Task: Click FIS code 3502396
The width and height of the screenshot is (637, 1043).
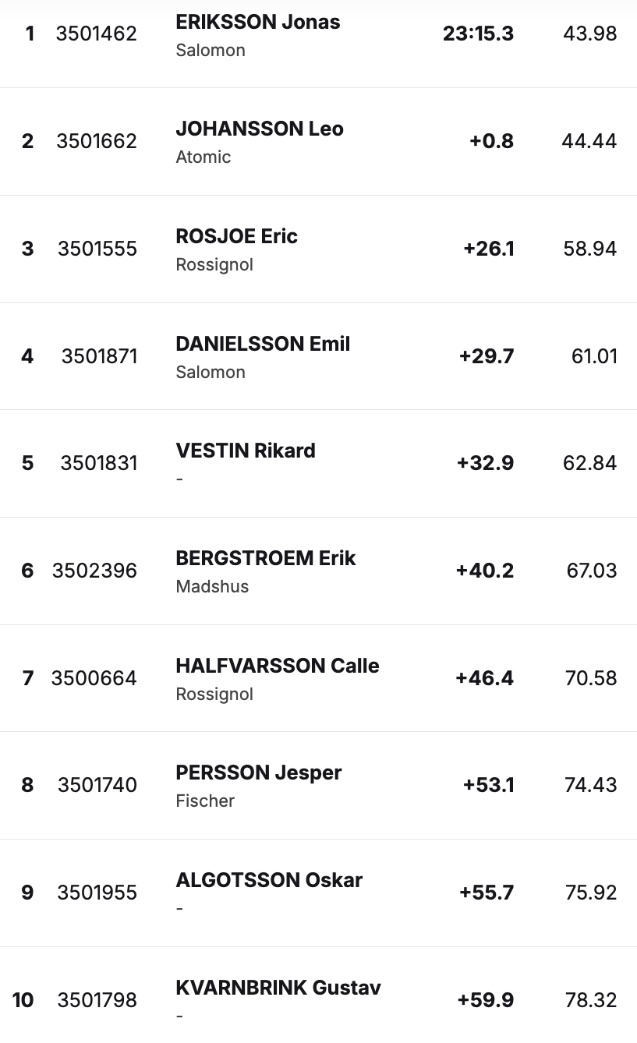Action: 94,571
